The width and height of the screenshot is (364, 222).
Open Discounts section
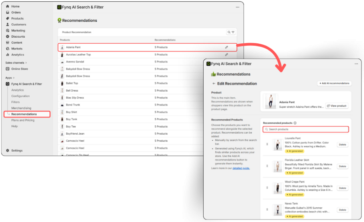pyautogui.click(x=18, y=37)
